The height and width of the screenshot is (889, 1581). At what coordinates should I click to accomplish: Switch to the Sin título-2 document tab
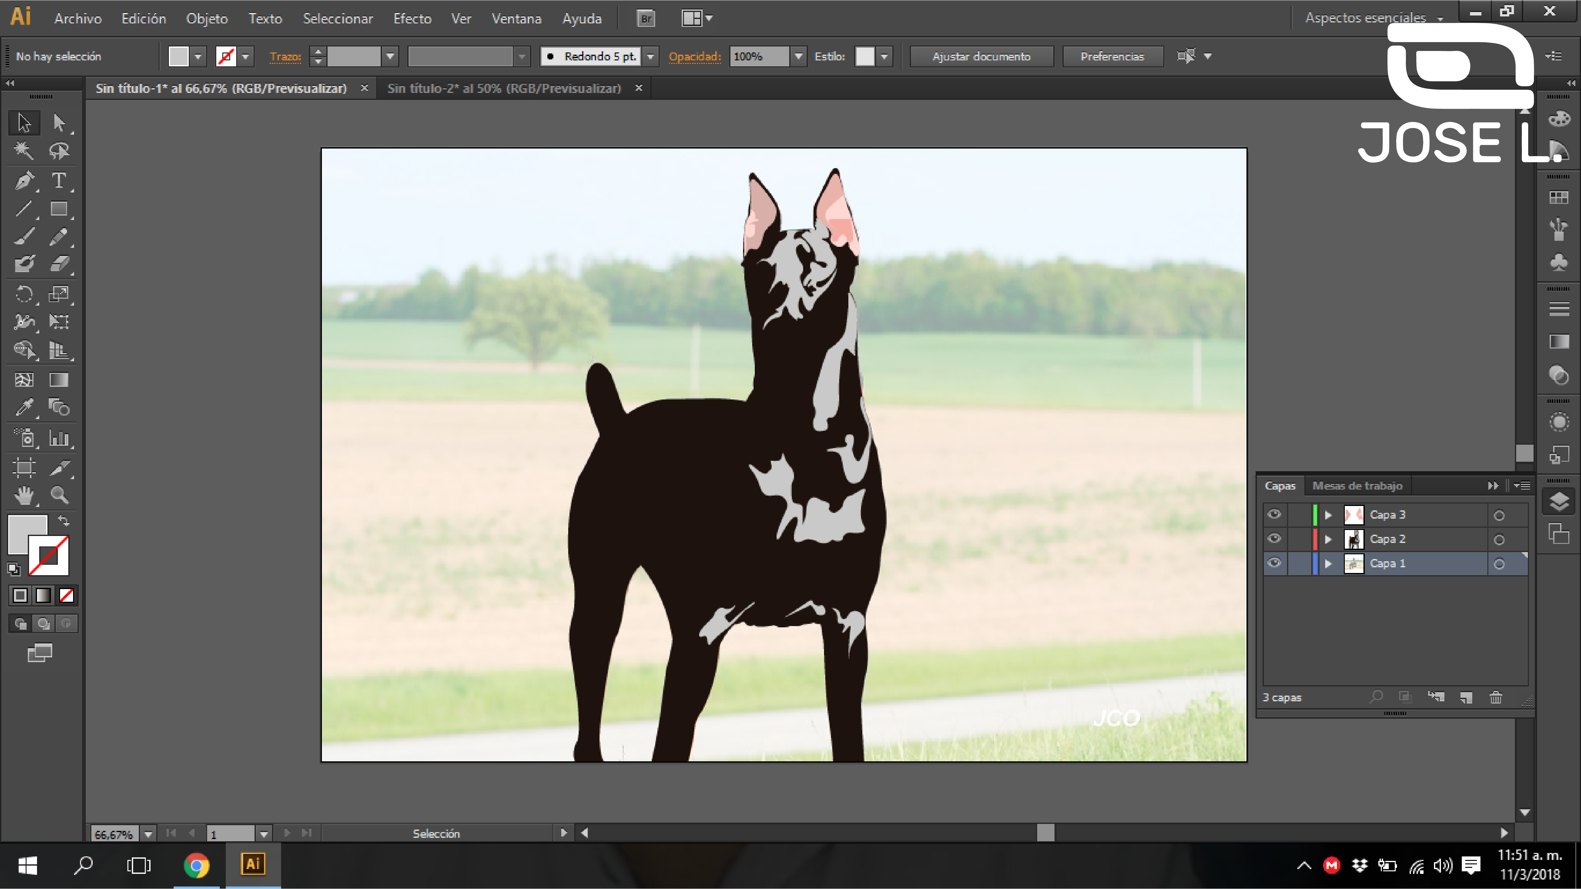click(504, 88)
